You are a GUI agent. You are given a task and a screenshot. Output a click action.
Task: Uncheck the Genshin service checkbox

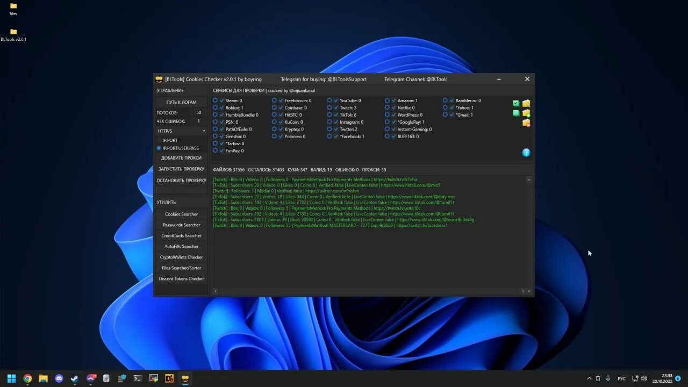coord(222,137)
